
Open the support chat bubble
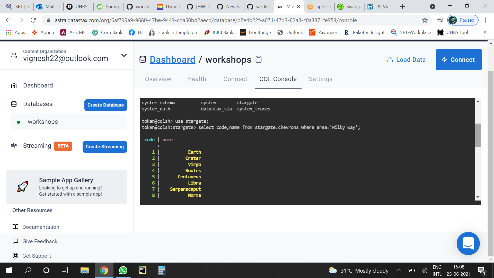click(x=468, y=244)
